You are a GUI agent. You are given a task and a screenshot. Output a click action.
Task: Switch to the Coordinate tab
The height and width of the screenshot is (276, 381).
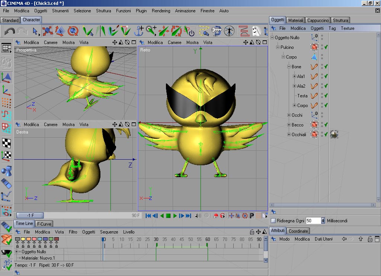pos(298,231)
